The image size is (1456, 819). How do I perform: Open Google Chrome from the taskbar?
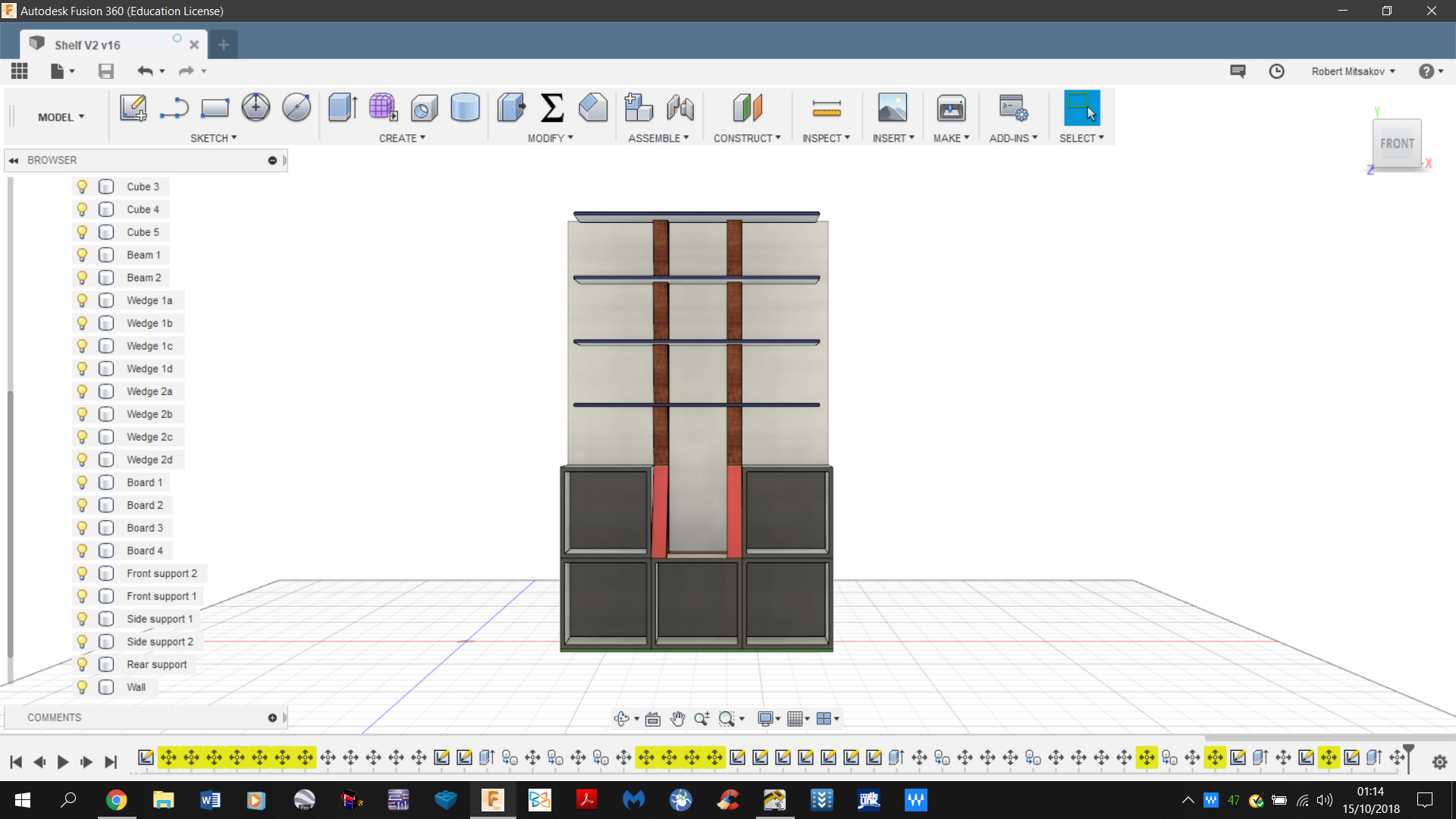(x=116, y=800)
